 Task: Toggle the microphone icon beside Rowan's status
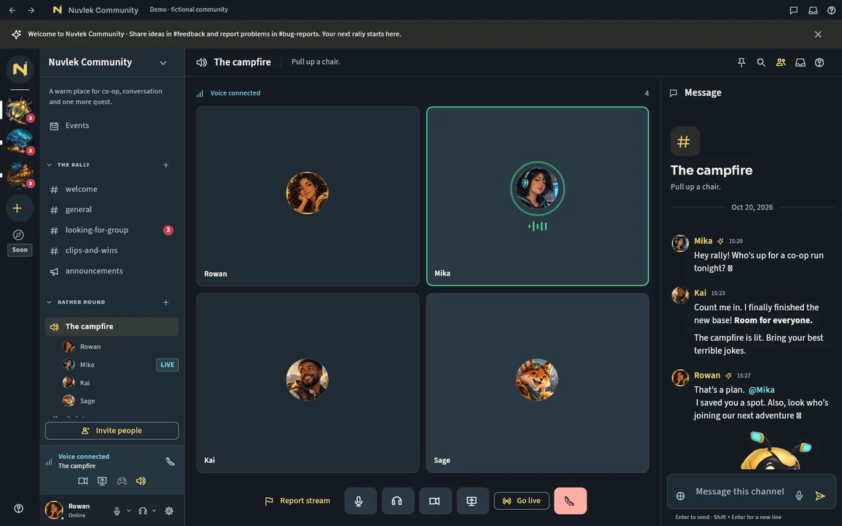(x=116, y=511)
